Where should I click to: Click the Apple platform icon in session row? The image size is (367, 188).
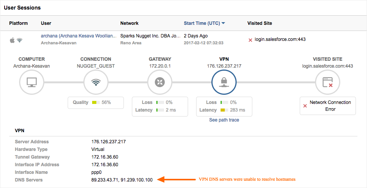coord(12,40)
